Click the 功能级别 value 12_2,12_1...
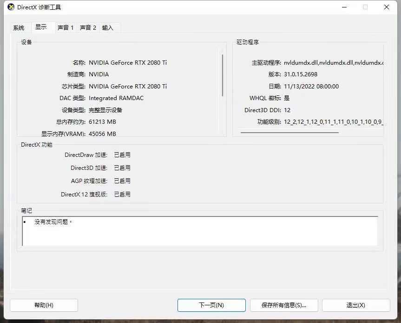This screenshot has width=401, height=323. click(x=334, y=121)
